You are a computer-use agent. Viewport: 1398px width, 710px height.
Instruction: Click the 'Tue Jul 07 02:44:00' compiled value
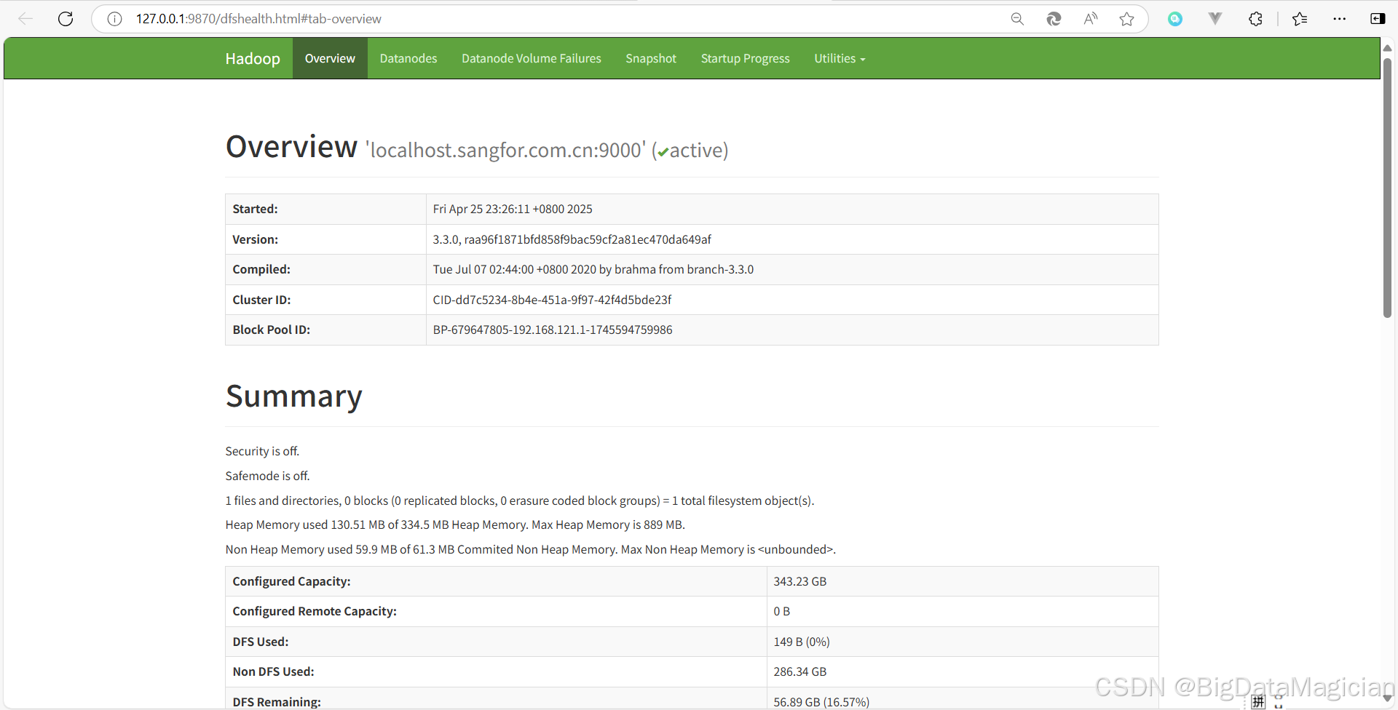[593, 269]
